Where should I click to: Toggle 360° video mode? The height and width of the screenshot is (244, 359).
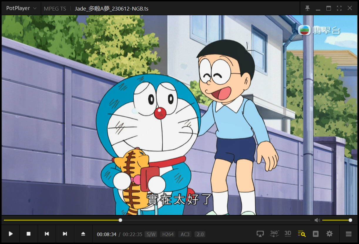(274, 233)
